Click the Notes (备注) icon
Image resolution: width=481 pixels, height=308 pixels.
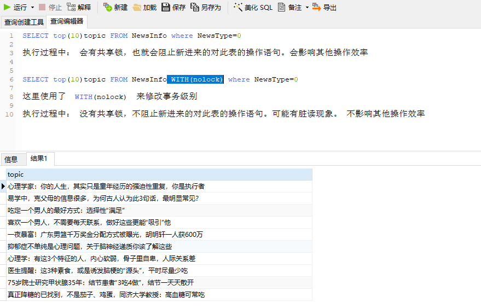tap(281, 7)
